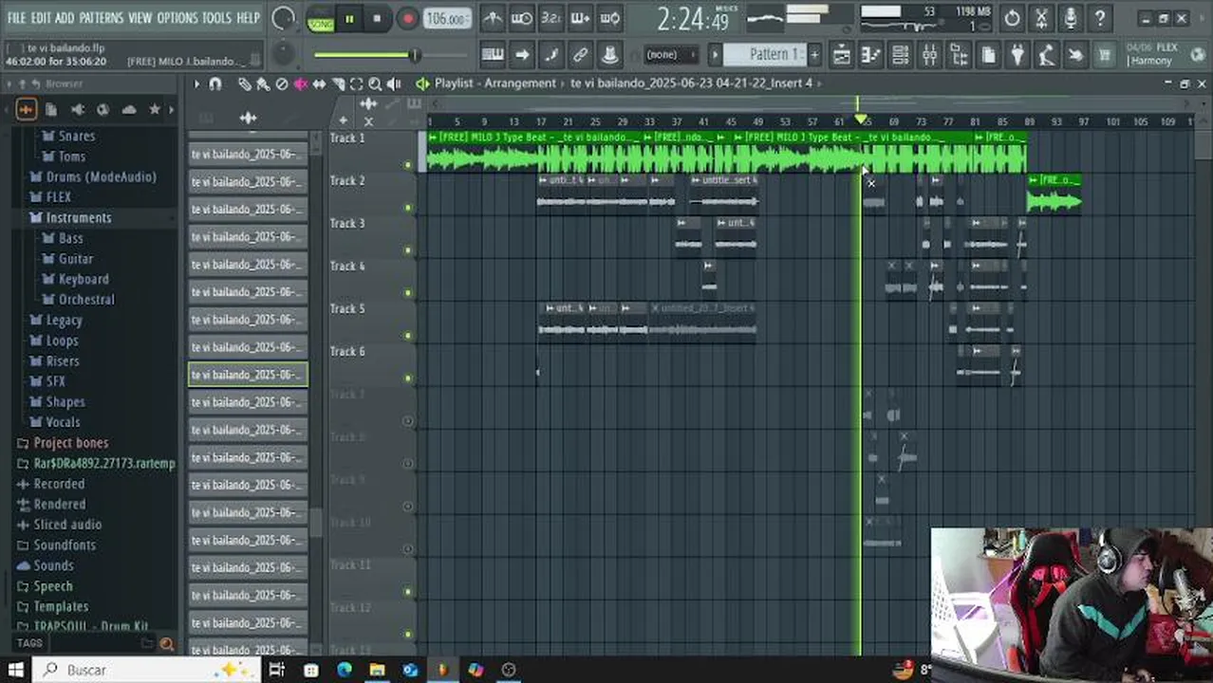Screen dimensions: 1213x683
Task: Enable typing keyboard to piano icon
Action: (493, 55)
